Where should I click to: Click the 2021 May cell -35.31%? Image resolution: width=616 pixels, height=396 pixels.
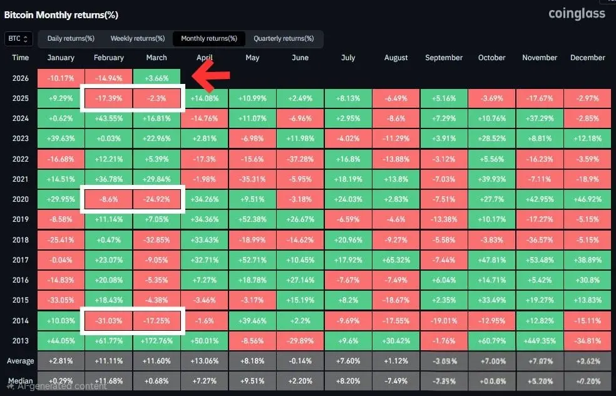coord(252,179)
